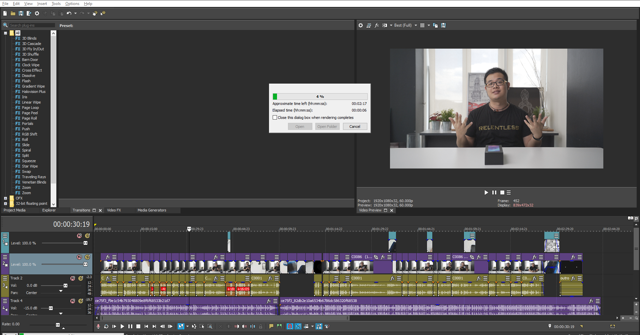640x335 pixels.
Task: Toggle Split Screen View in preview
Action: pyautogui.click(x=385, y=25)
